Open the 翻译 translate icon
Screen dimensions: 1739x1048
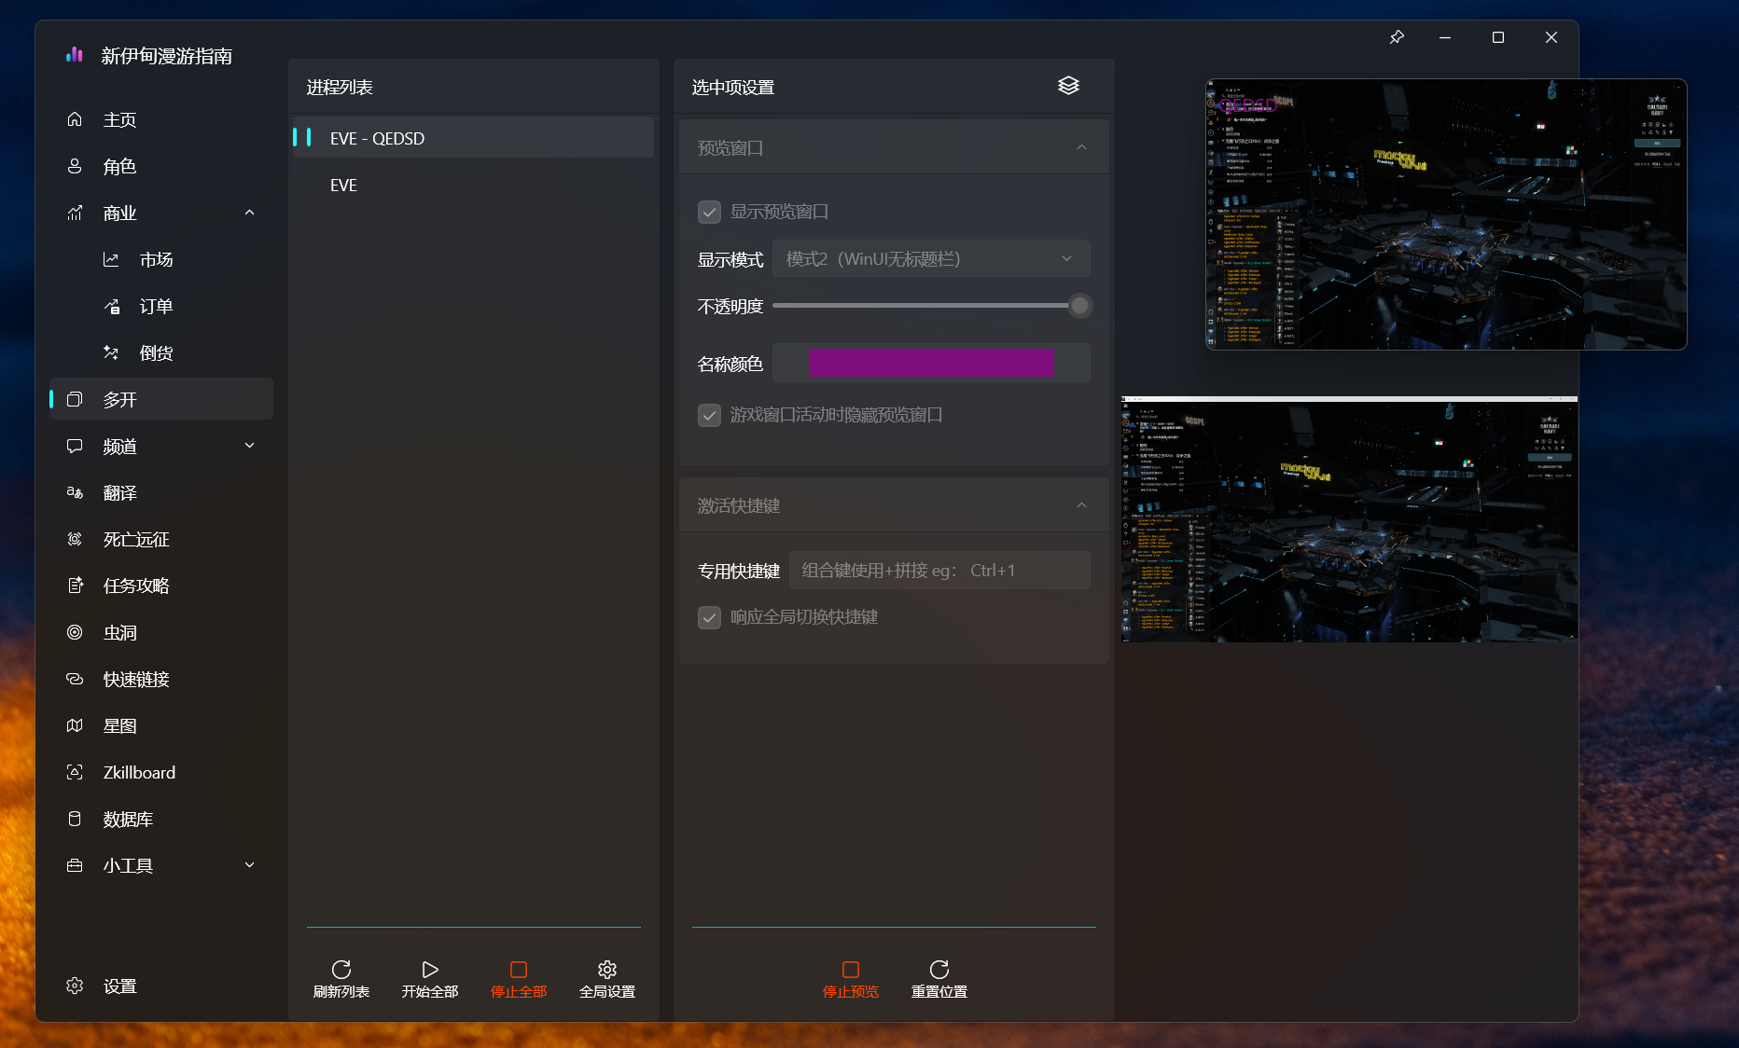click(75, 492)
